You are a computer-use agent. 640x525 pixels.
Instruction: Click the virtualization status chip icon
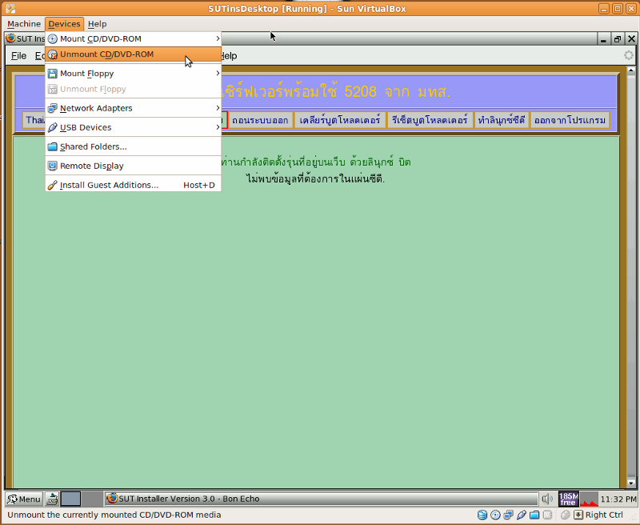pyautogui.click(x=547, y=515)
